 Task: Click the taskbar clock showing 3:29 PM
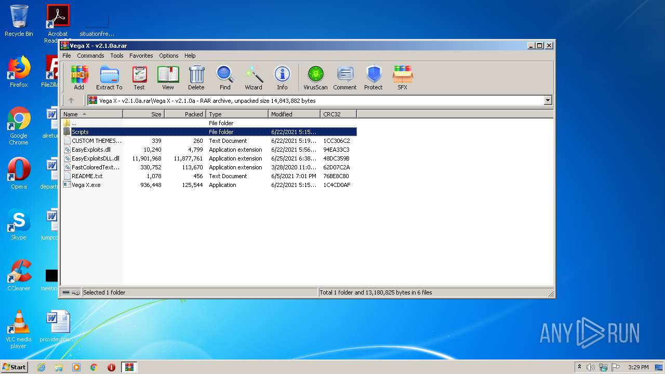click(x=638, y=367)
